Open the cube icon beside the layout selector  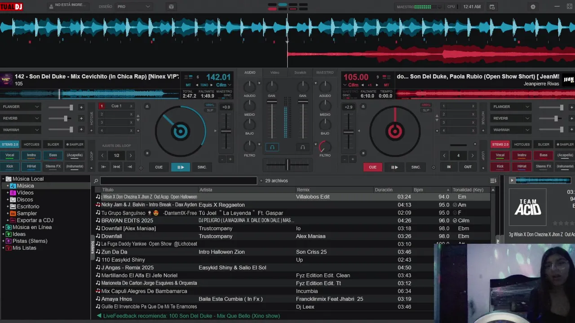point(171,7)
